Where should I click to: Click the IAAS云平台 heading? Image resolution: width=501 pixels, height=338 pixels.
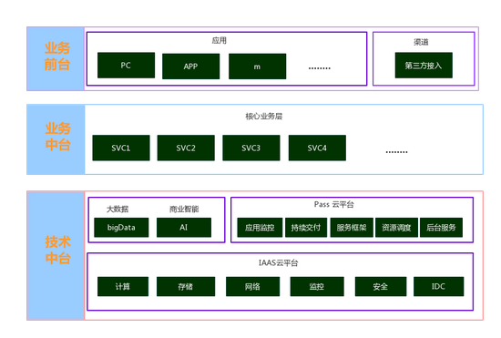click(279, 263)
